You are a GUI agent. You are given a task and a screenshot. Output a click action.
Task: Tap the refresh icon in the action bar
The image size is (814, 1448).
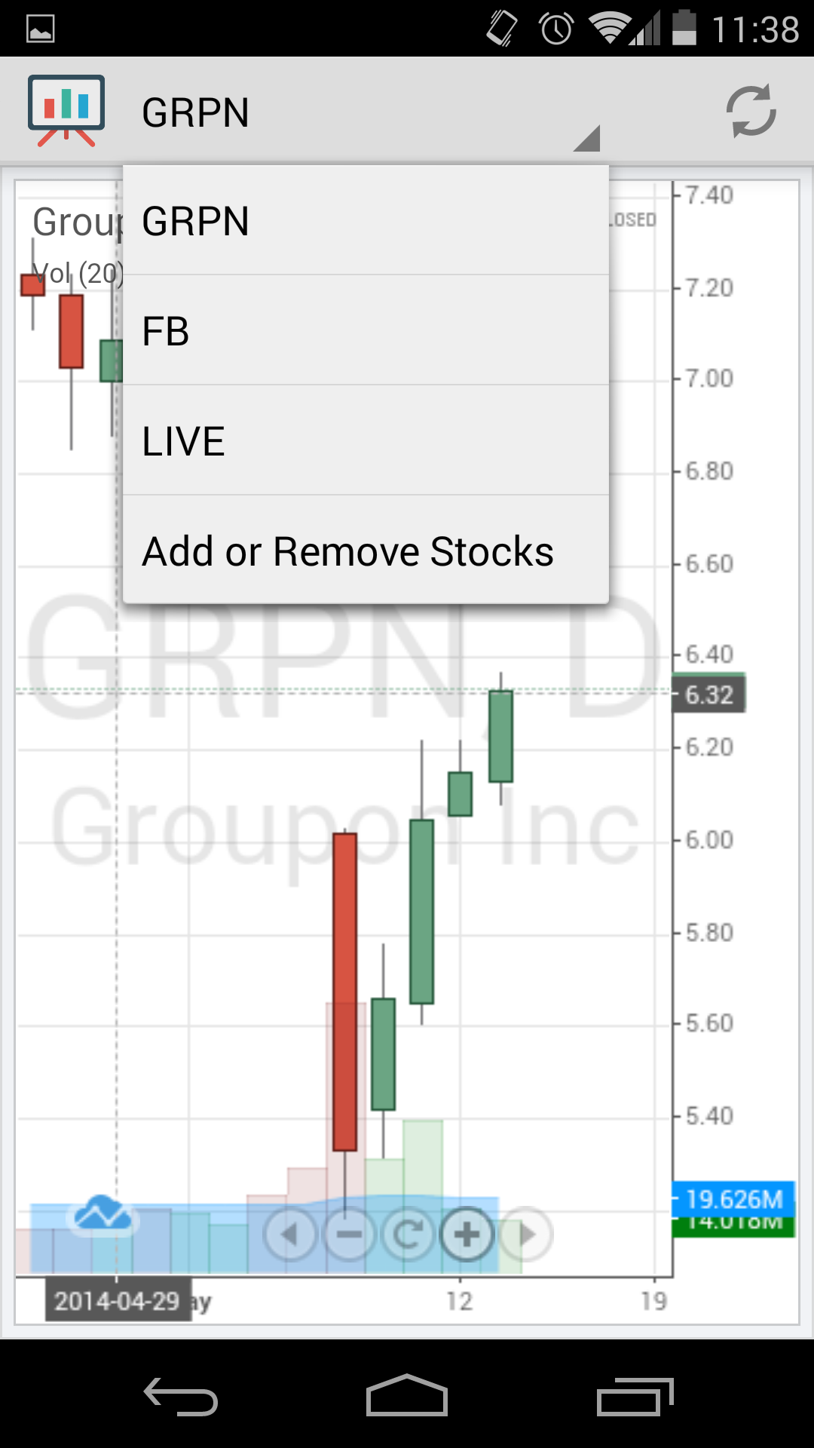[751, 111]
